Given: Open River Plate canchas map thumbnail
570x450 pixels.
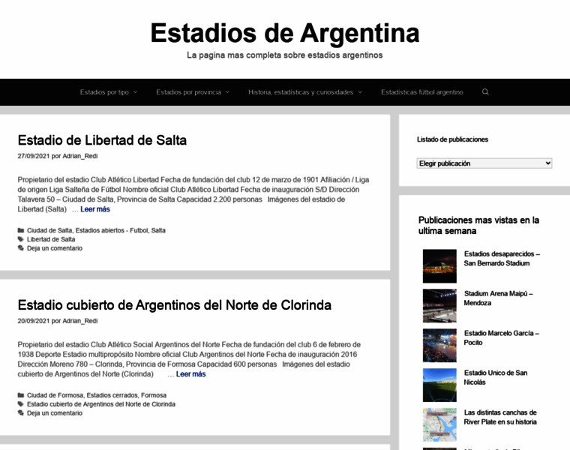Looking at the screenshot, I should pos(439,424).
